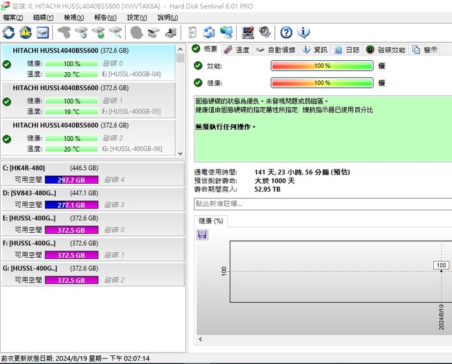
Task: Click the 健康 100 % bar in overview
Action: coord(322,83)
